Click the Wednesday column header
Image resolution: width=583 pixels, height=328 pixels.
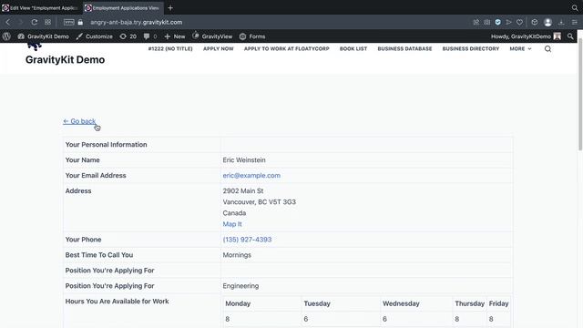pyautogui.click(x=401, y=303)
